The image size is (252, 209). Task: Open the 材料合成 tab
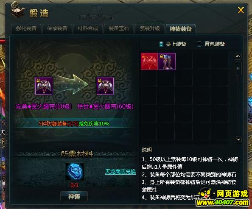coord(88,28)
